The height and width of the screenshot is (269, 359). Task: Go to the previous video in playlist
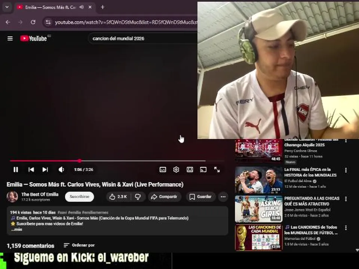coord(31,170)
